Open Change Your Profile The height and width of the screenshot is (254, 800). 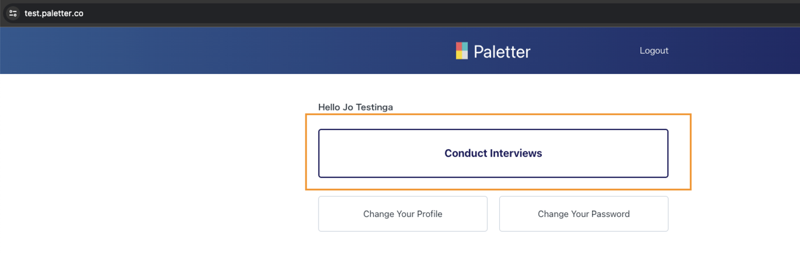coord(403,214)
